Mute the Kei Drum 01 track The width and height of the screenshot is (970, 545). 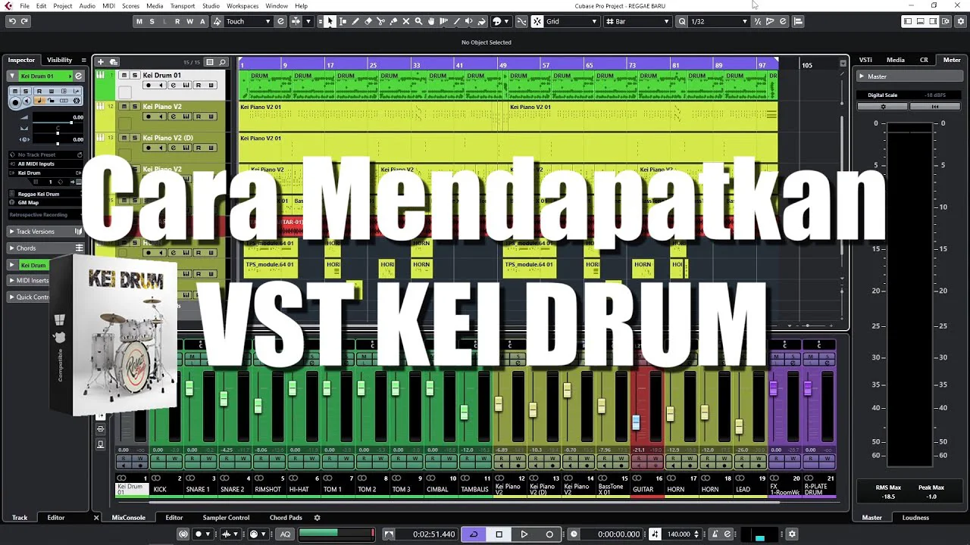[x=125, y=76]
